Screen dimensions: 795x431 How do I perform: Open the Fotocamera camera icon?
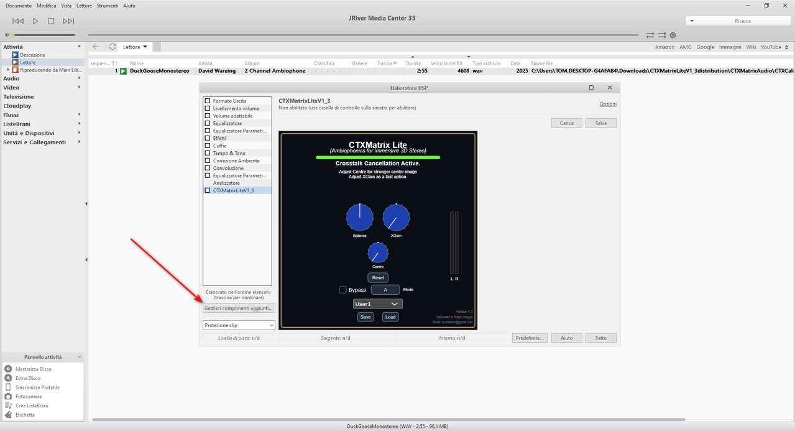pyautogui.click(x=9, y=396)
